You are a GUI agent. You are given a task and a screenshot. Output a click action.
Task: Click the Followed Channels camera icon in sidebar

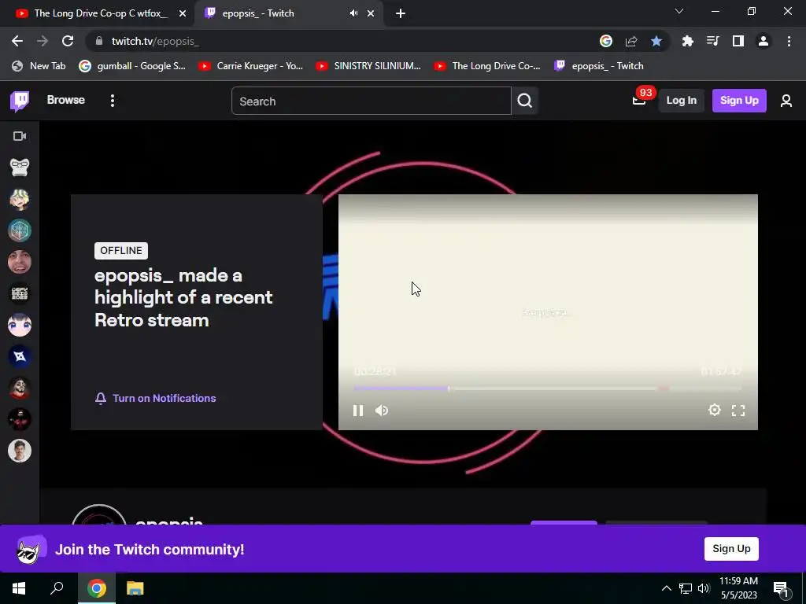click(x=20, y=136)
